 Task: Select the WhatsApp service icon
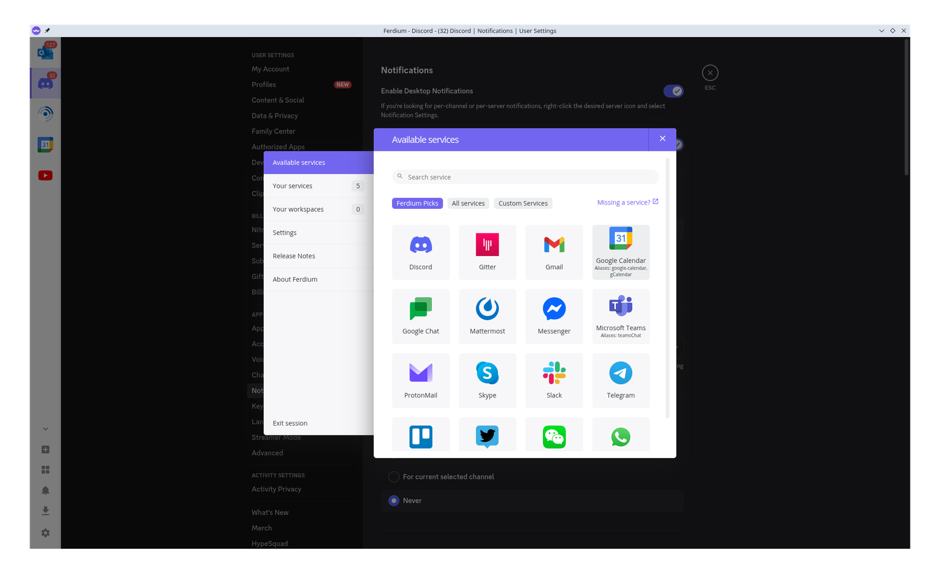620,437
